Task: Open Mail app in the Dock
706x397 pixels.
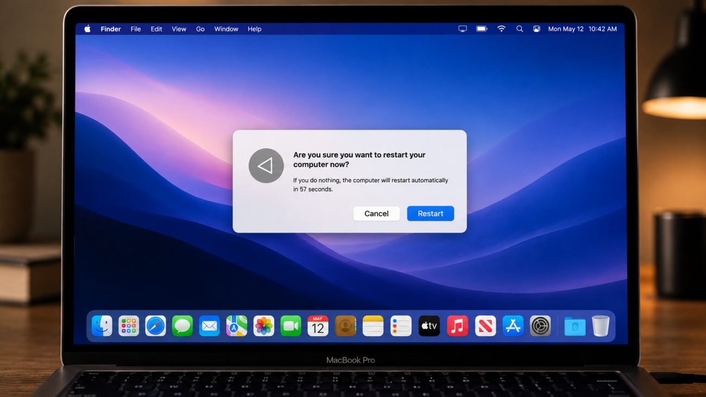Action: pyautogui.click(x=209, y=326)
